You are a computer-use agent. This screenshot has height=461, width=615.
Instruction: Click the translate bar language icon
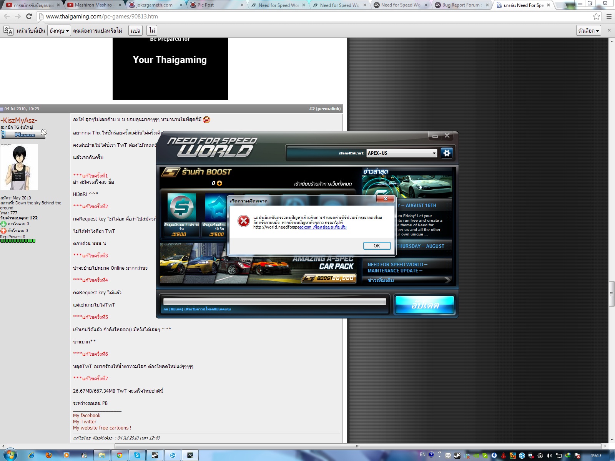(x=8, y=31)
